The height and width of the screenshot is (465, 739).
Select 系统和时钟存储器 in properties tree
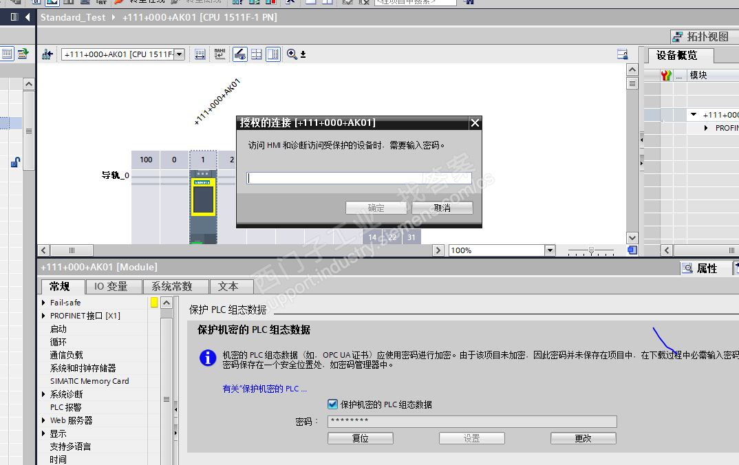point(83,368)
